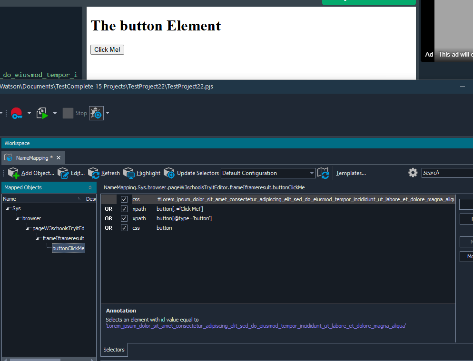The height and width of the screenshot is (361, 473).
Task: Toggle the xpath button[@type='button'] selector checkbox
Action: pos(124,218)
